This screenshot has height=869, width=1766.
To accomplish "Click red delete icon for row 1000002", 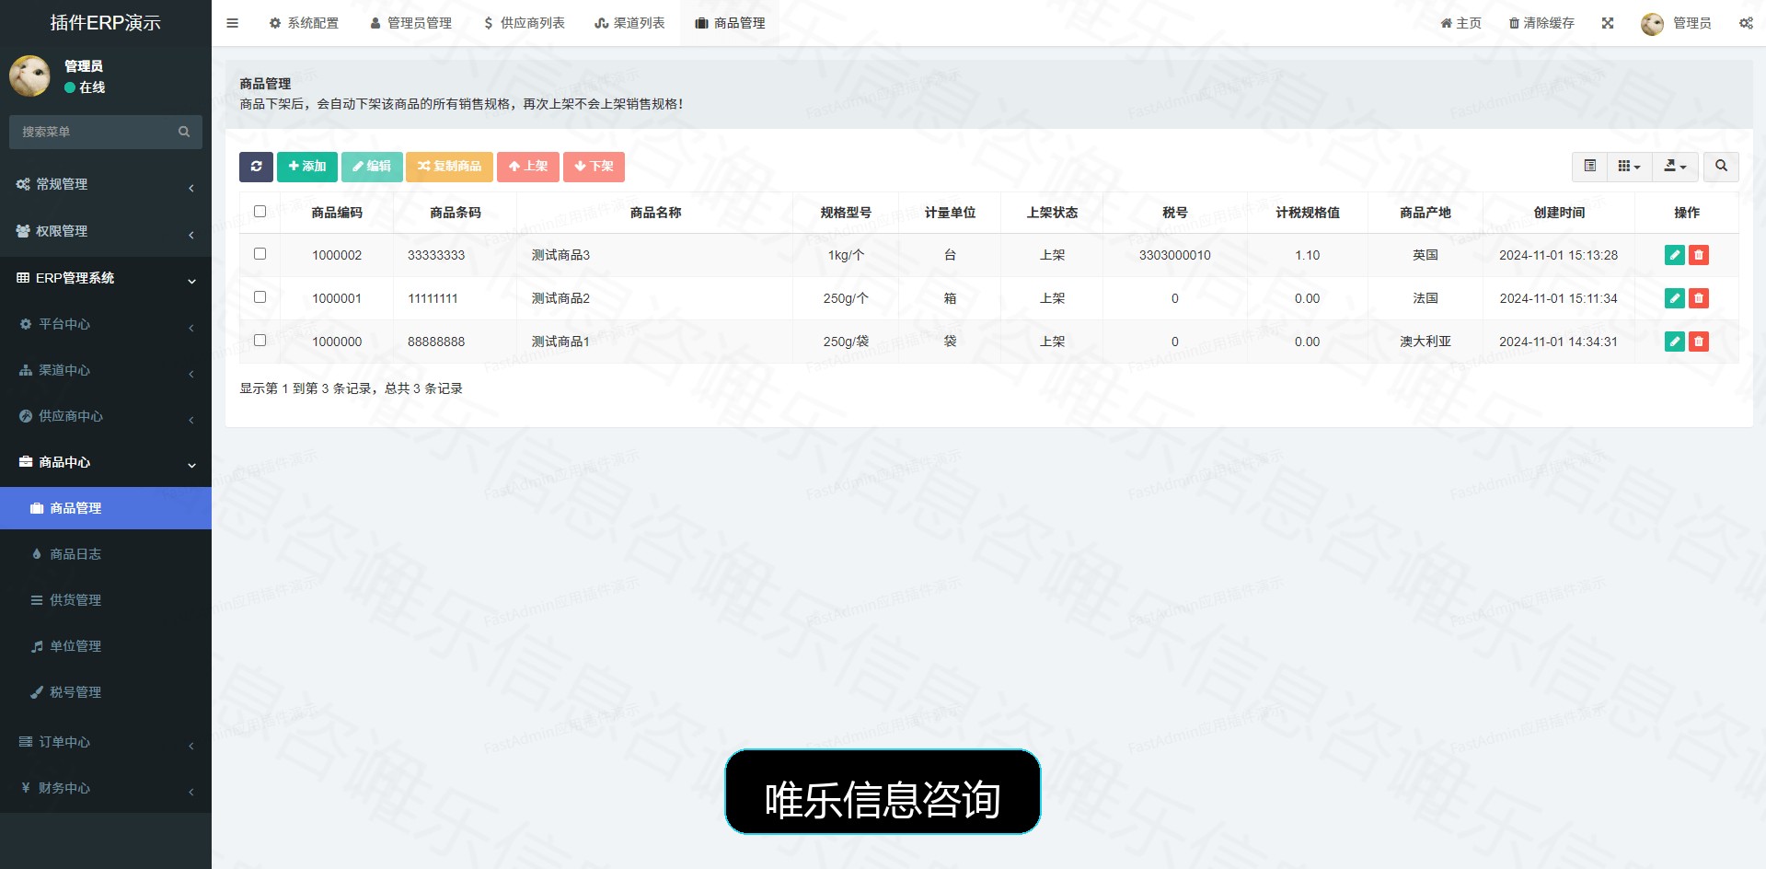I will [x=1699, y=255].
